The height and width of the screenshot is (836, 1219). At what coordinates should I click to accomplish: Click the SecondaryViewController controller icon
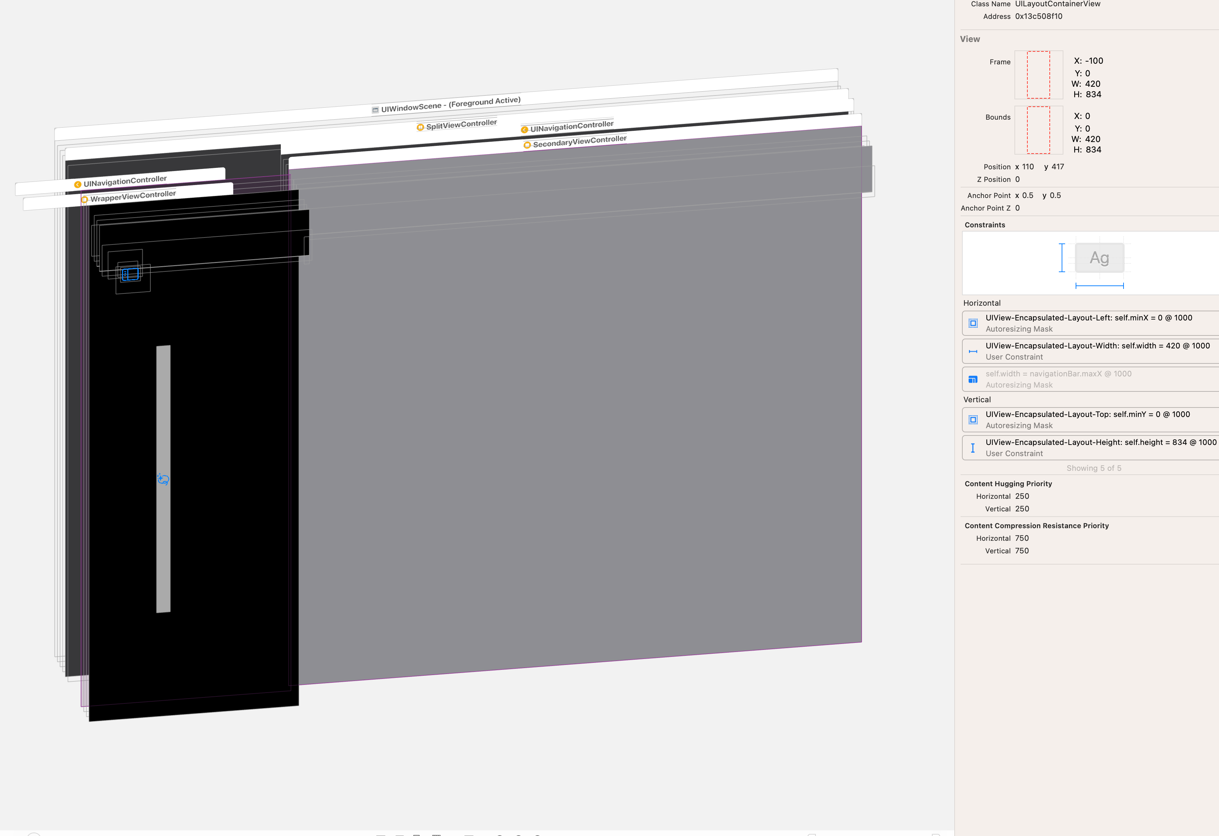pyautogui.click(x=527, y=145)
